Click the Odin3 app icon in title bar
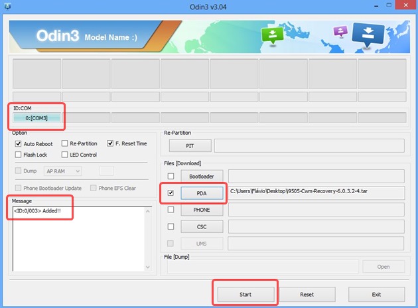418x308 pixels. tap(7, 6)
